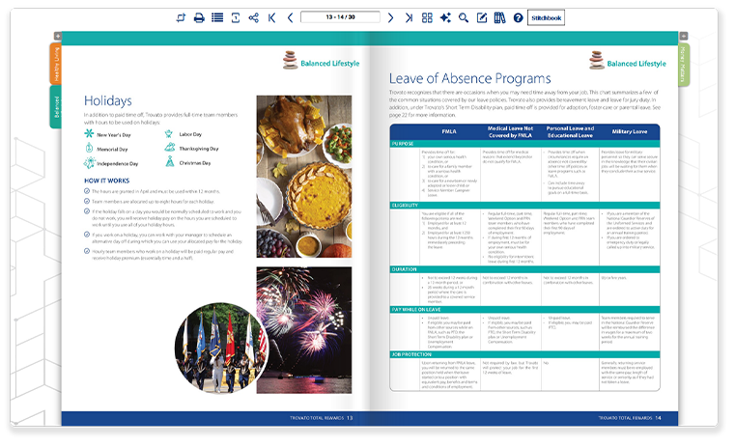Go to previous page arrow
Image resolution: width=735 pixels, height=446 pixels.
(x=290, y=17)
